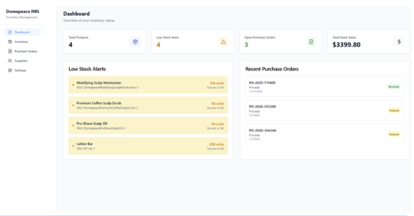The image size is (414, 216).
Task: Click the dollar sign Stock Value icon
Action: tap(399, 42)
